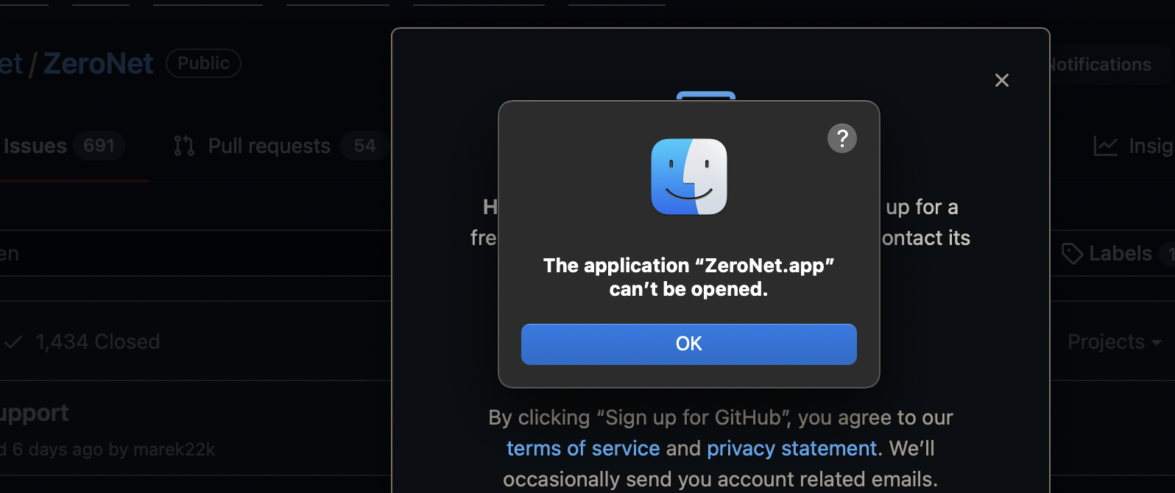Screen dimensions: 1175x493
Task: Toggle the 1,434 Closed issues filter
Action: tap(96, 341)
